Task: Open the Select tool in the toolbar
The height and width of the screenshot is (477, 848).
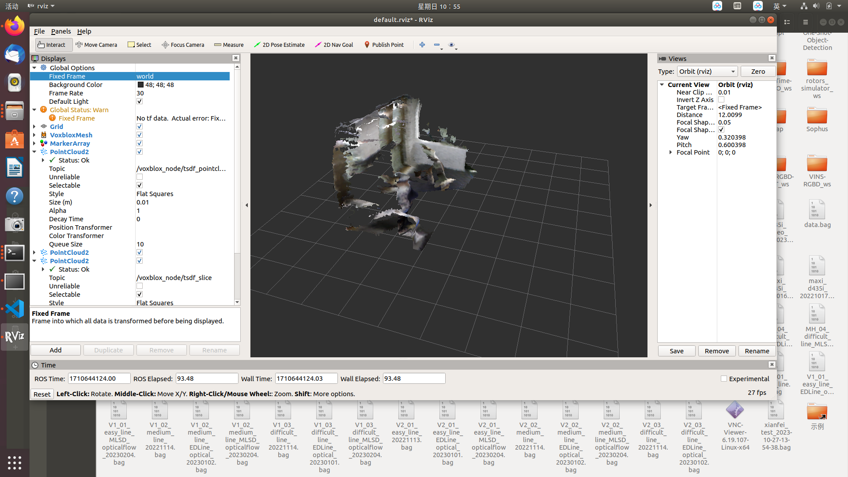Action: coord(139,45)
